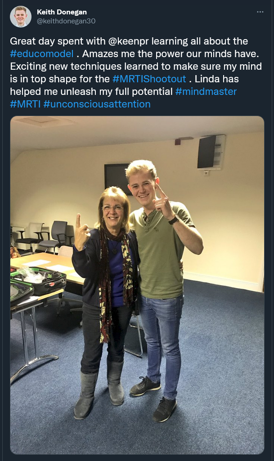Expand the attached photo of two people
This screenshot has height=461, width=274.
tap(137, 285)
